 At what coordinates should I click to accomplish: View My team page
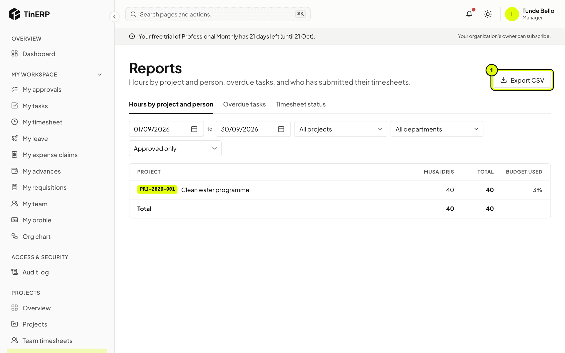(x=57, y=204)
